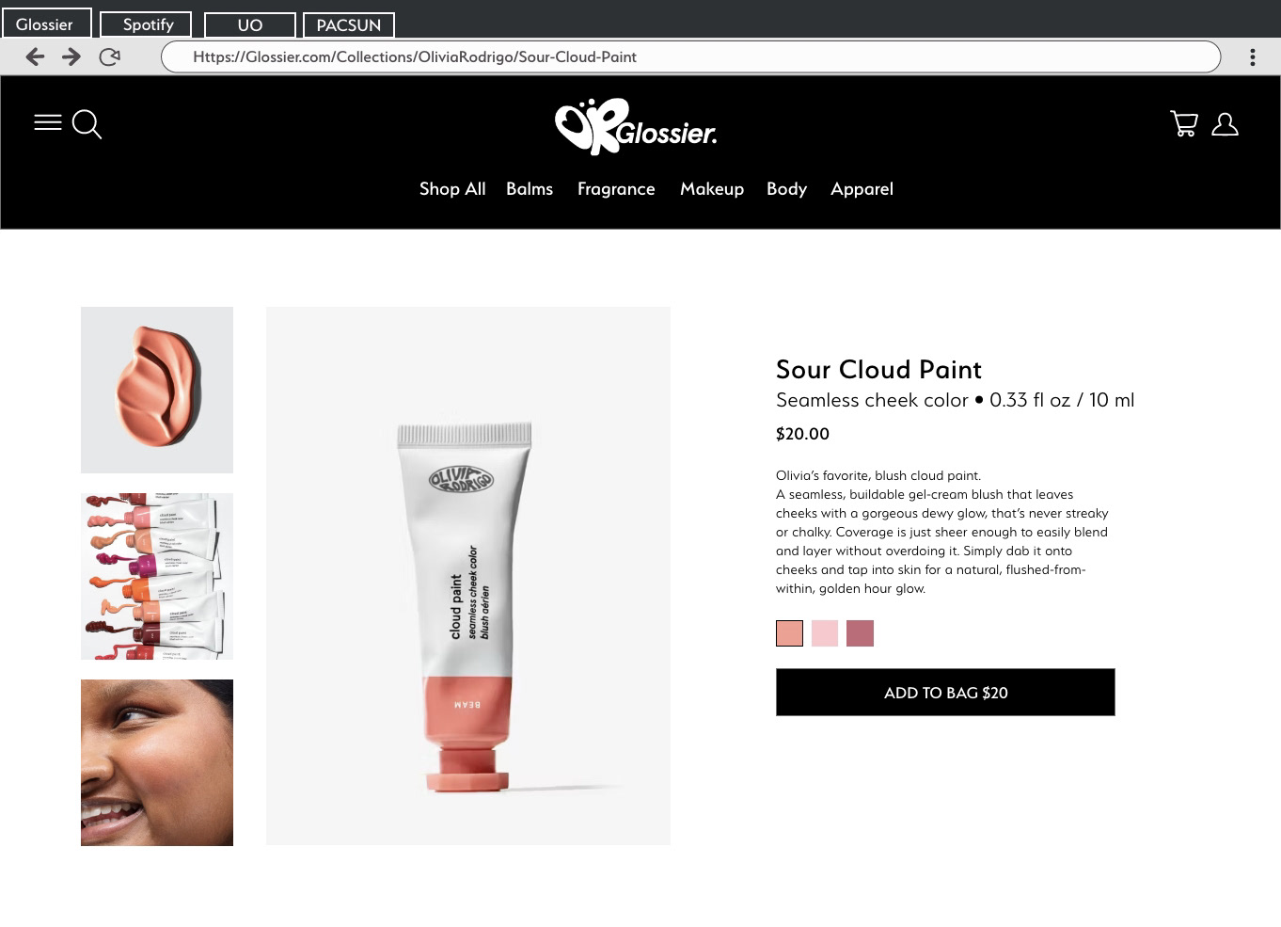Switch to the PACSUN tab
The height and width of the screenshot is (927, 1281).
[349, 24]
